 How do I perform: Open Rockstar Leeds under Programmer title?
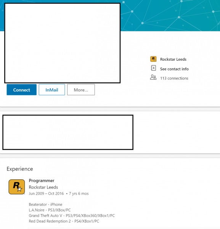point(43,187)
